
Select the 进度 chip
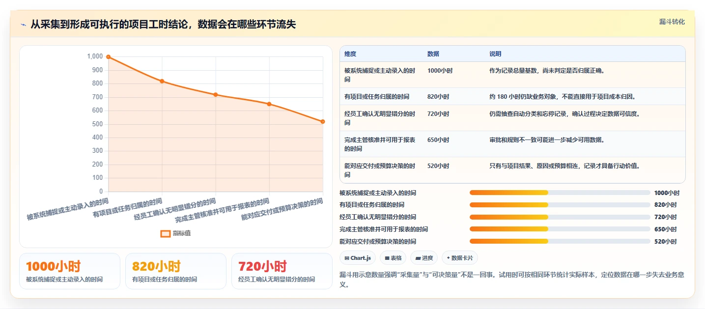pyautogui.click(x=424, y=258)
